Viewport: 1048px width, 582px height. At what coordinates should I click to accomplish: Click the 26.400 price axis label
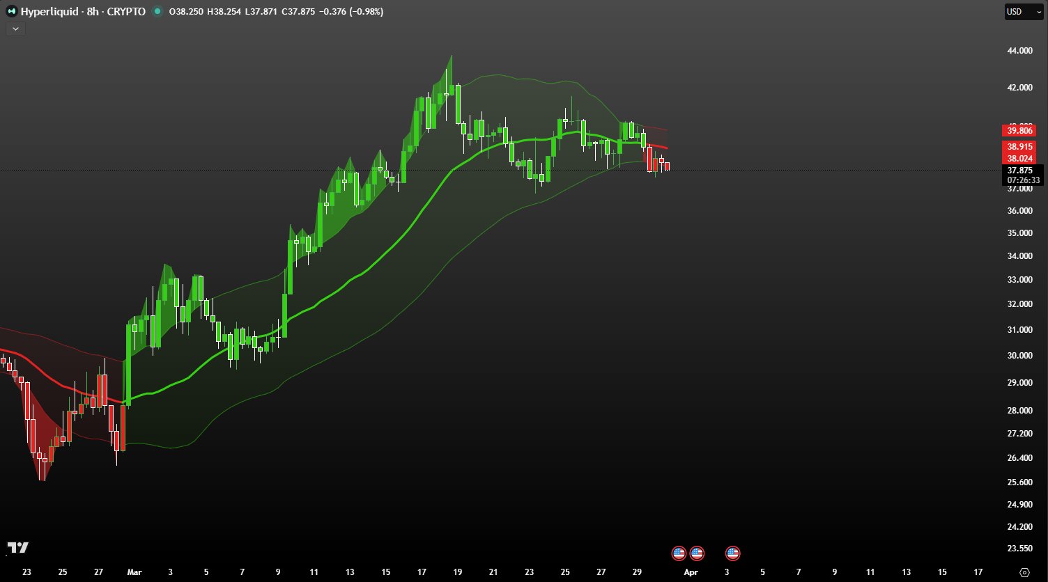point(1019,458)
